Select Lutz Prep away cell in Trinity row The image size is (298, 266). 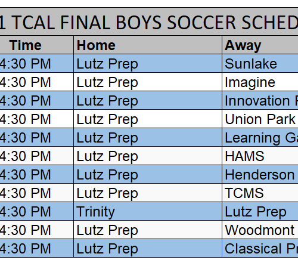point(260,212)
